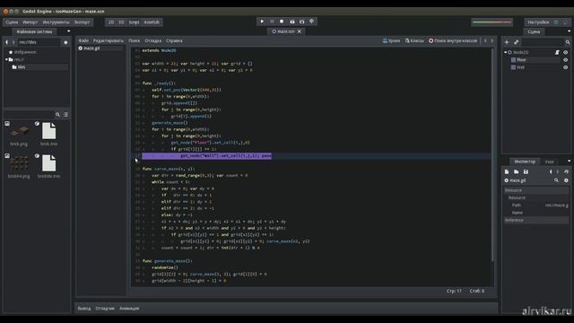
Task: Click inspector new resource icon
Action: (x=507, y=171)
